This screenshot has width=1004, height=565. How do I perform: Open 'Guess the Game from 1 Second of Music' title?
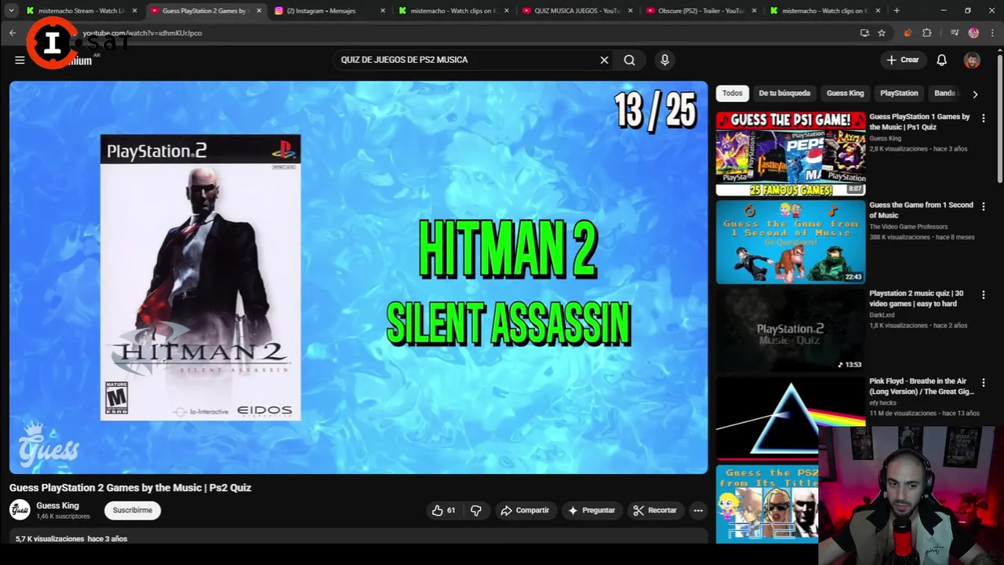(921, 210)
